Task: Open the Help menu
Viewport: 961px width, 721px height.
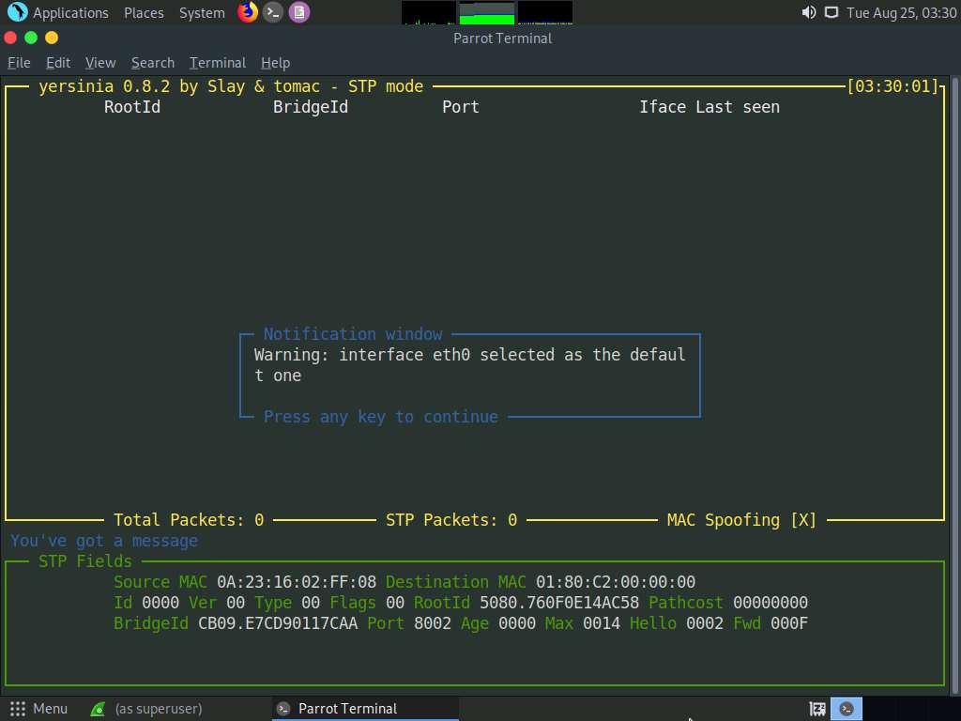Action: pos(275,63)
